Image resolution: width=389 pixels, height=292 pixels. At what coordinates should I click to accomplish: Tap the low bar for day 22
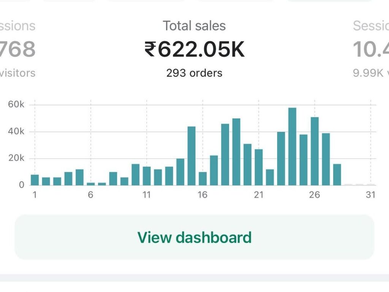(270, 177)
